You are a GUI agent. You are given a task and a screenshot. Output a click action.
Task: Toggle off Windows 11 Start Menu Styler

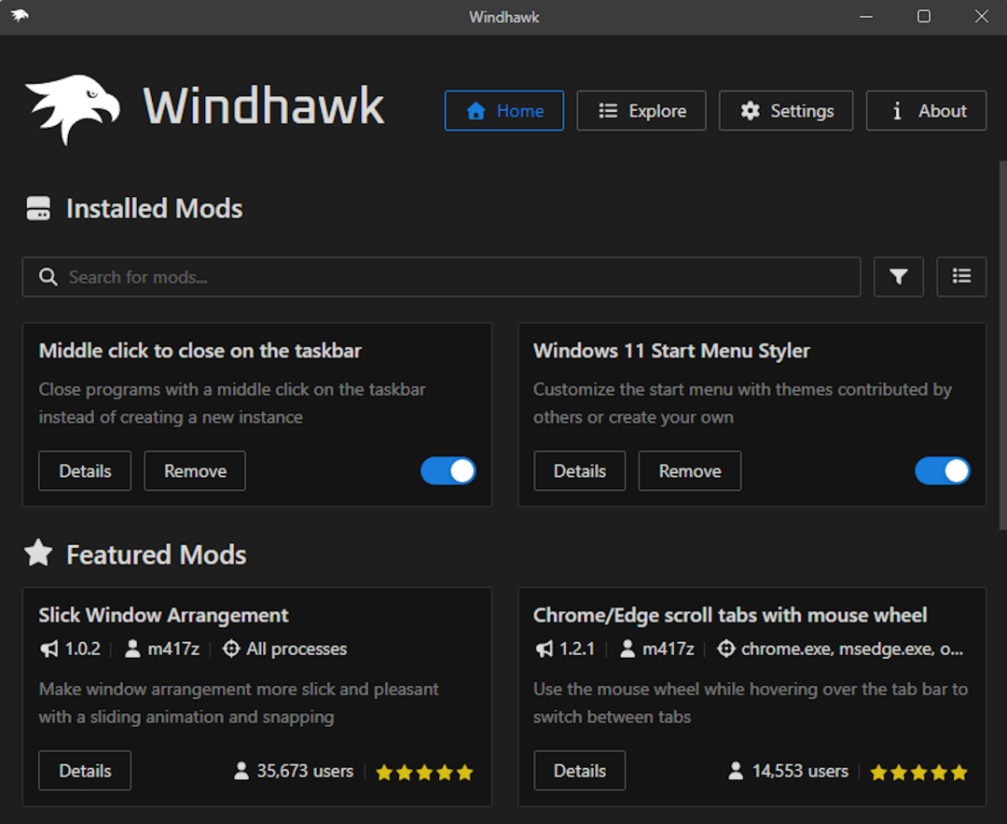943,471
